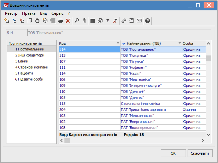
Task: Select row ТОВ "Пігулка"
Action: [x=132, y=61]
